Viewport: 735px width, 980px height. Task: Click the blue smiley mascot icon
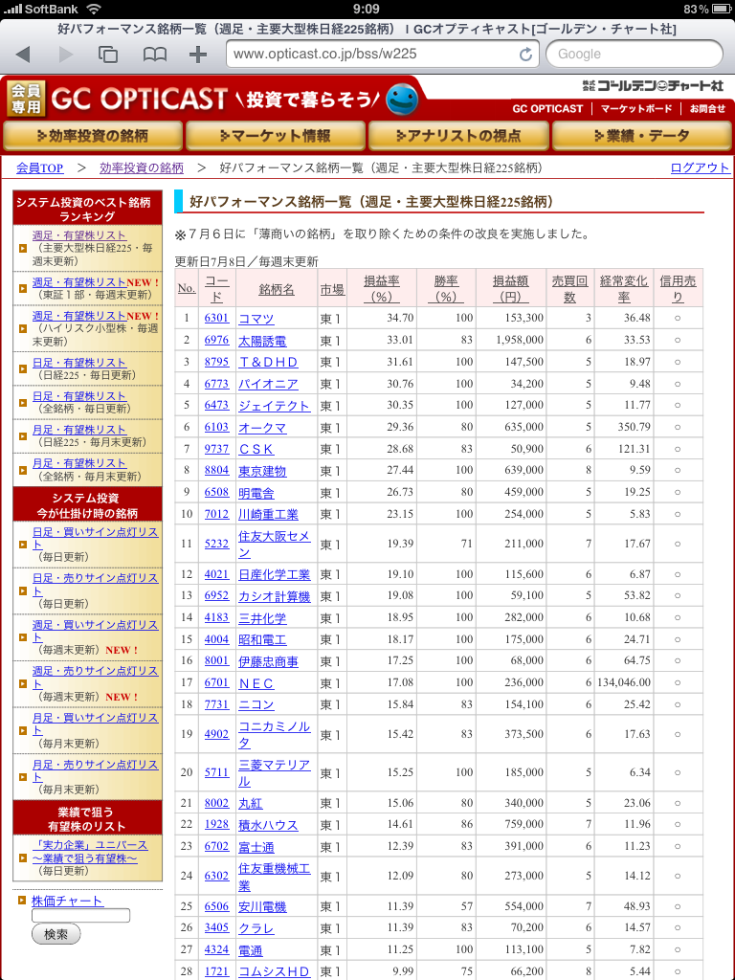[401, 100]
